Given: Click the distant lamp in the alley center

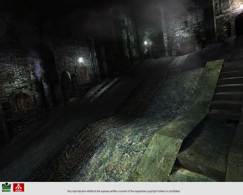Looking at the screenshot, I should tap(145, 43).
